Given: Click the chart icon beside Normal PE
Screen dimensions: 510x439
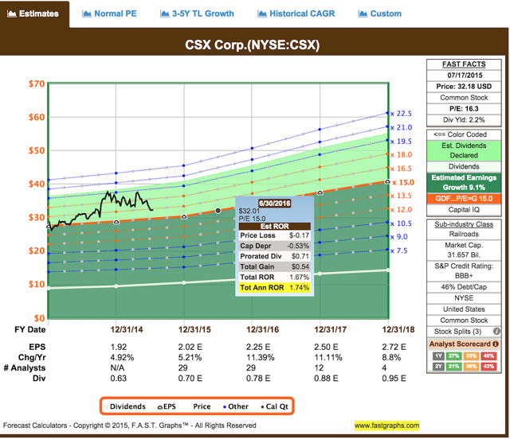Looking at the screenshot, I should (87, 14).
